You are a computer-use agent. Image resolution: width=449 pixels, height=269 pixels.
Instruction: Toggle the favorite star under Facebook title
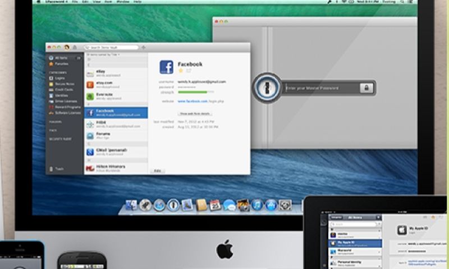[x=181, y=71]
